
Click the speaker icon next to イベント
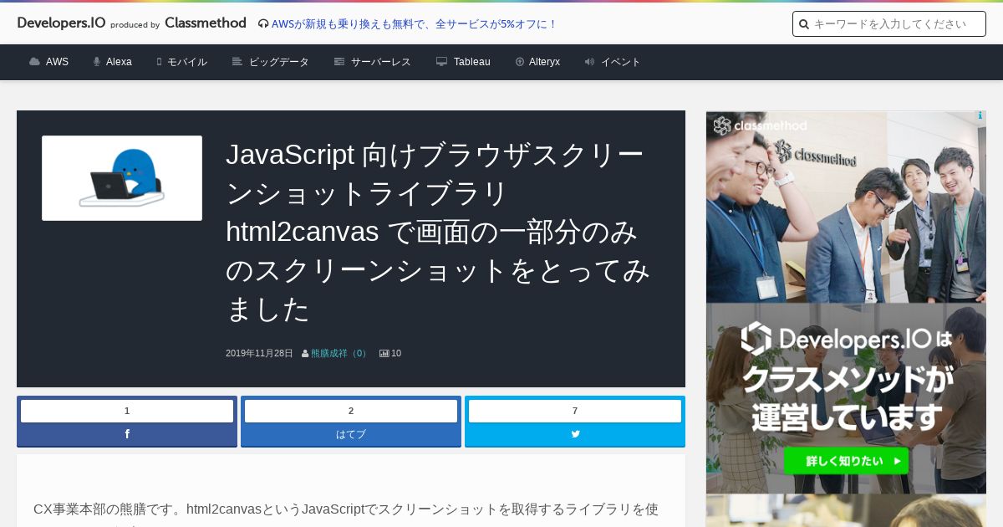589,62
